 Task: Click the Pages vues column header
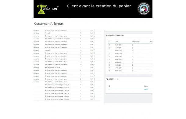(136, 41)
